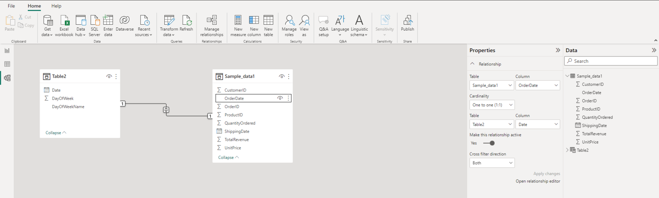Toggle the Make this relationship active switch

489,143
